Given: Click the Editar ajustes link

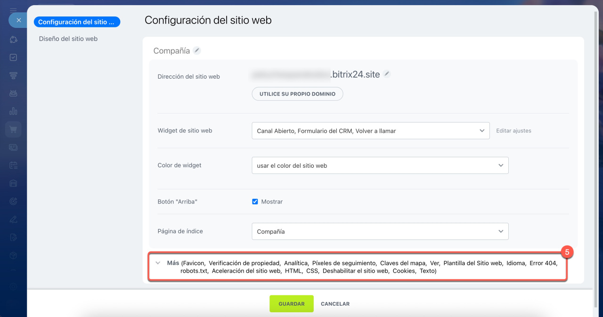Looking at the screenshot, I should coord(513,131).
